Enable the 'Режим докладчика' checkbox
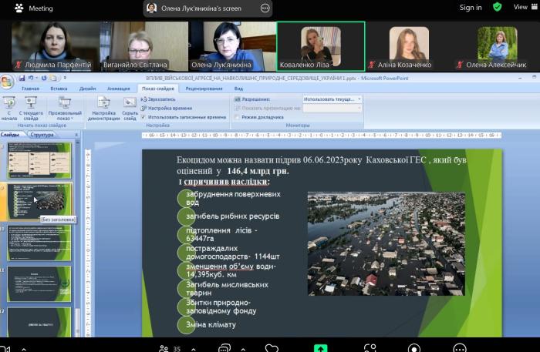 click(x=237, y=117)
